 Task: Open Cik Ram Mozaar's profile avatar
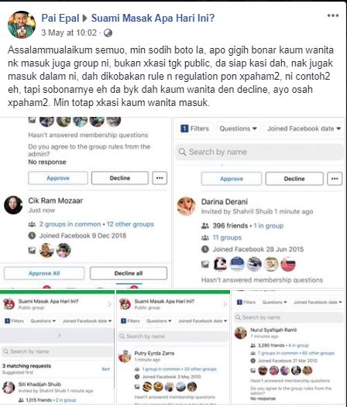pos(13,205)
